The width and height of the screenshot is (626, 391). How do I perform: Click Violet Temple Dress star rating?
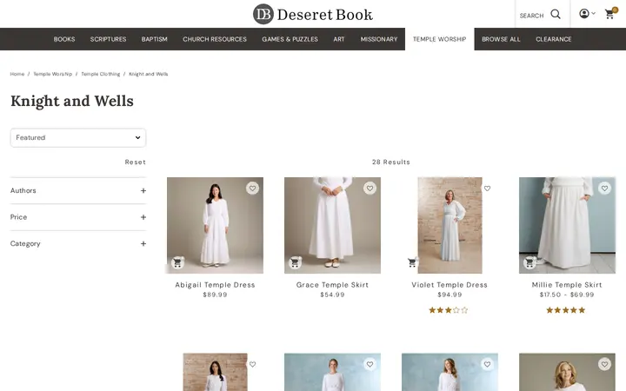pos(449,310)
